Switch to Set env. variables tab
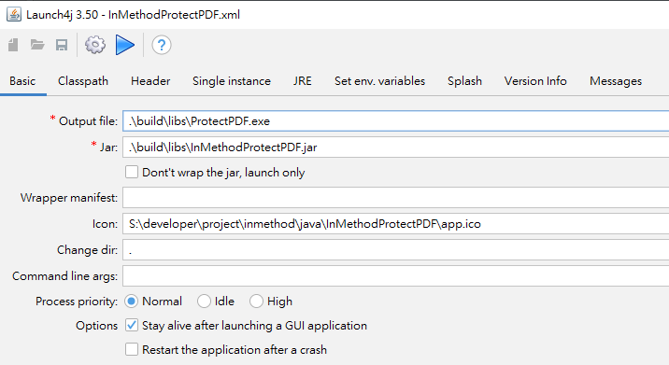Image resolution: width=669 pixels, height=365 pixels. coord(379,81)
